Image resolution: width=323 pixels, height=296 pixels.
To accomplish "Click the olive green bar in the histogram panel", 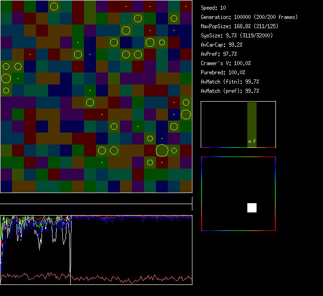I will point(252,121).
